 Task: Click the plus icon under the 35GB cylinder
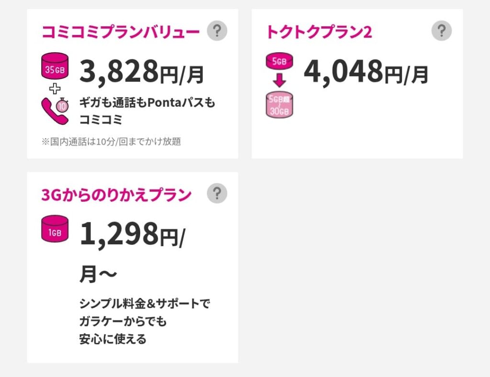coord(55,88)
